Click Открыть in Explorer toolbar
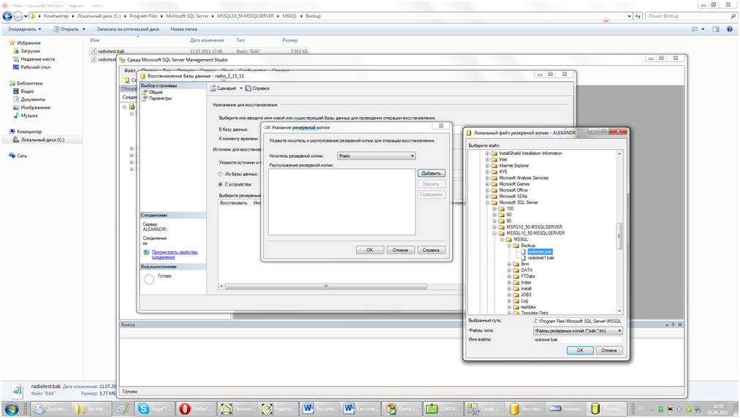The image size is (740, 418). point(69,29)
